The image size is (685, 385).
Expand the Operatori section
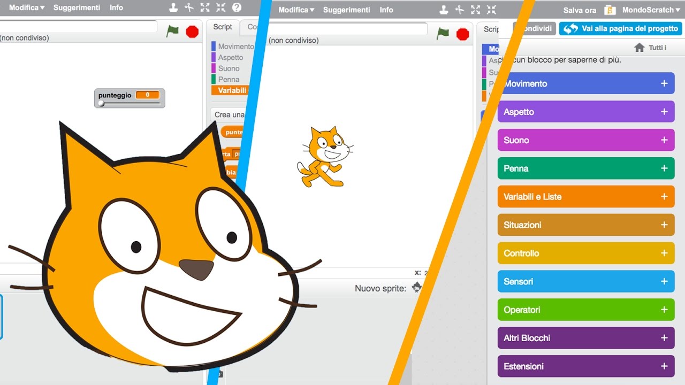[664, 310]
